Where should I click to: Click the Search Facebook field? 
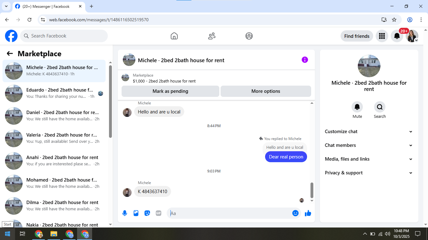(64, 36)
